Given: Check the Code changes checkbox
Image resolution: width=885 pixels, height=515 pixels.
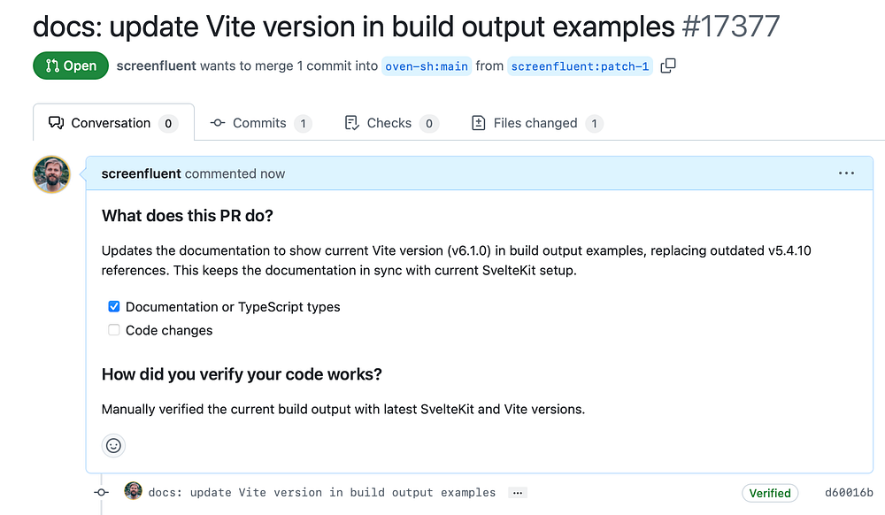Looking at the screenshot, I should click(x=114, y=330).
